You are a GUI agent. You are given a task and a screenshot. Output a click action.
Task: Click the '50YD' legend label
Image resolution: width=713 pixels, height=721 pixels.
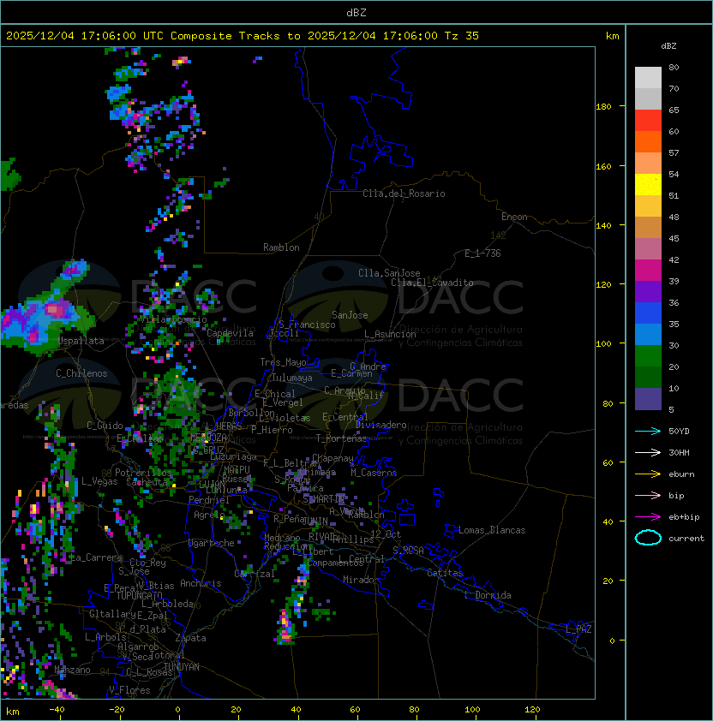[679, 432]
